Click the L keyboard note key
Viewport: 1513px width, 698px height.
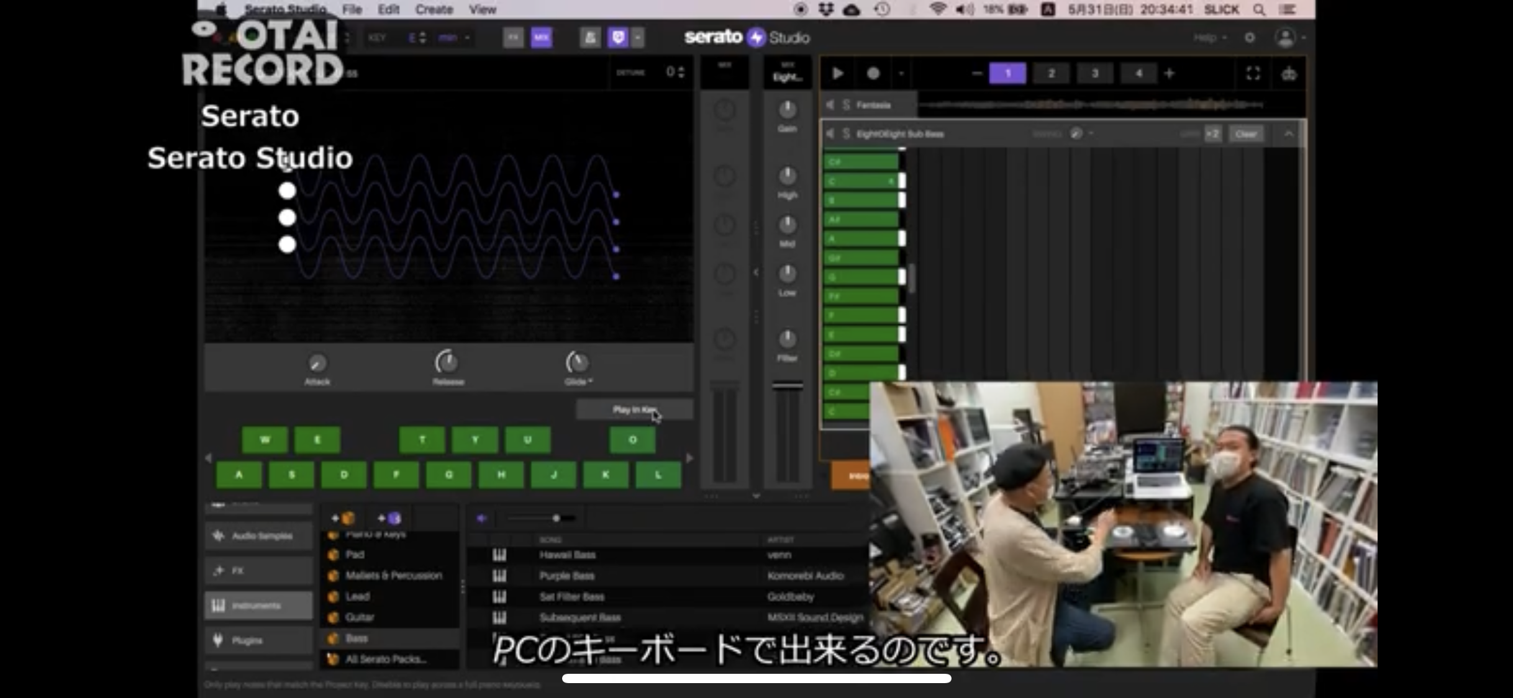658,475
